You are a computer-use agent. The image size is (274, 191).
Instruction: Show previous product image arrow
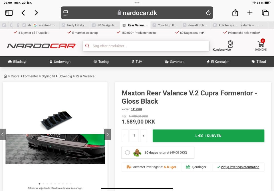(3, 134)
